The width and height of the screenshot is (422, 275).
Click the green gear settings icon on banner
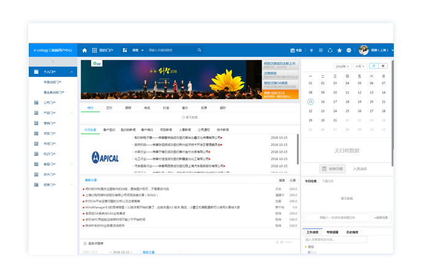95,64
